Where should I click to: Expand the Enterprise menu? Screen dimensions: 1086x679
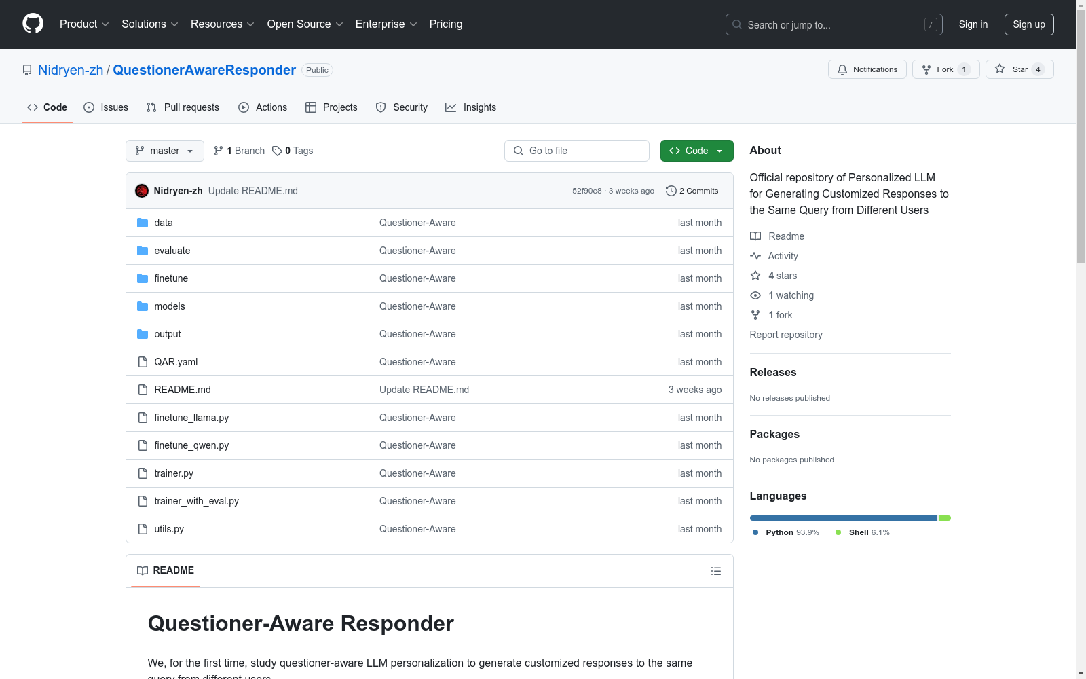coord(386,24)
